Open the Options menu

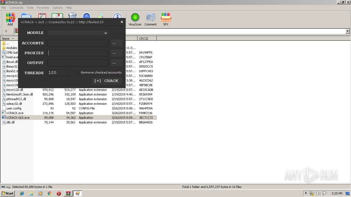pos(58,8)
